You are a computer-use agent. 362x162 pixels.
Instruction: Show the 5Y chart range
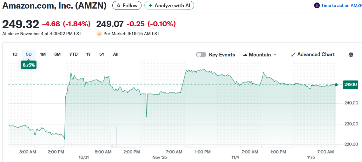coord(102,54)
